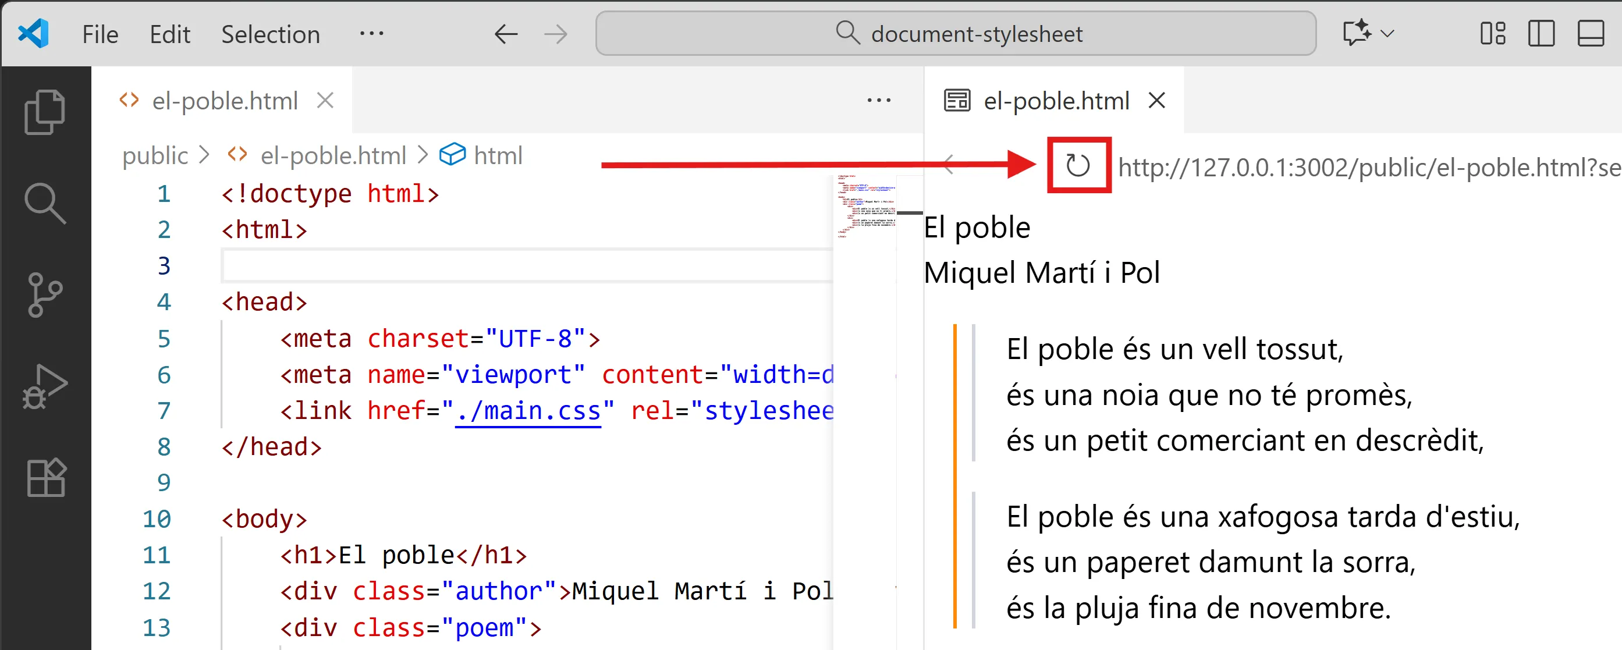Viewport: 1622px width, 650px height.
Task: Open the Explorer view in activity bar
Action: [44, 112]
